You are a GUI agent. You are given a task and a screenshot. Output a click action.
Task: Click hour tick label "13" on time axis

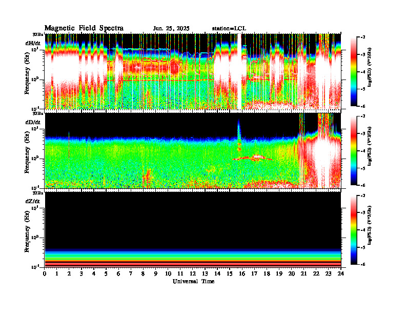[x=205, y=273]
